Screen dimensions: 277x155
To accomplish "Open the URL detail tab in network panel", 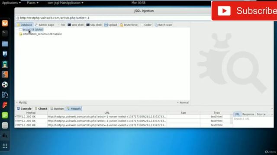I will tap(237, 114).
